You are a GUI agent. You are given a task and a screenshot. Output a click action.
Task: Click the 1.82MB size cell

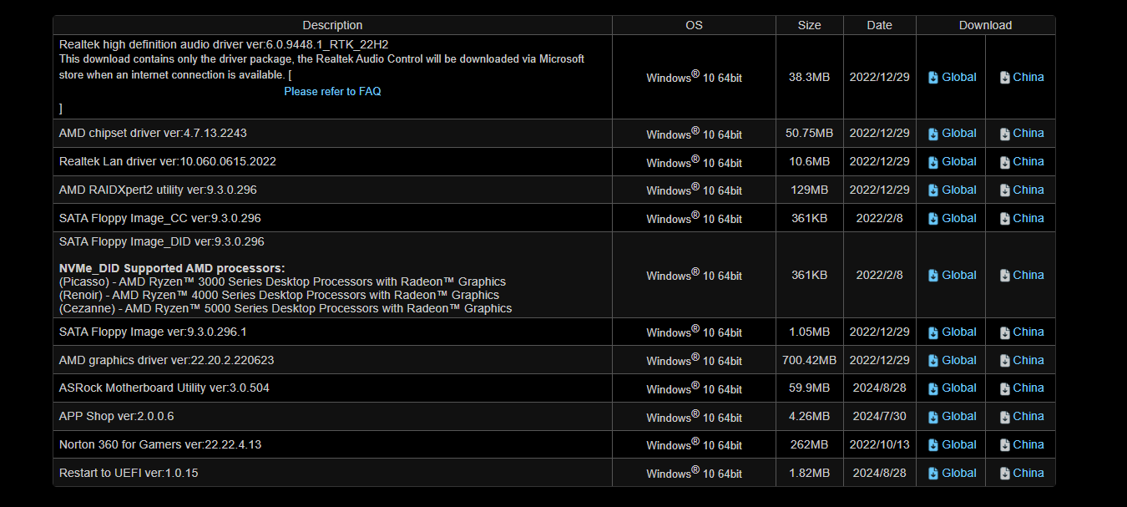coord(809,473)
